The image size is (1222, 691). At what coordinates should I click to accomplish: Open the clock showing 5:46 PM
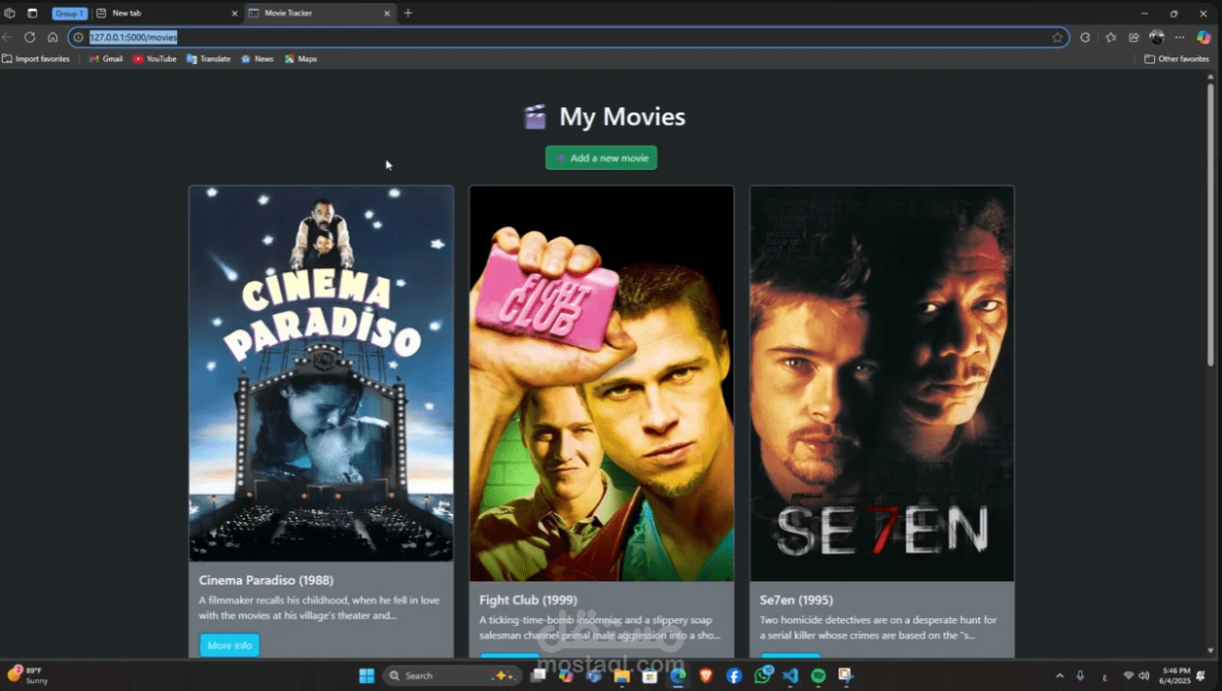pos(1174,675)
